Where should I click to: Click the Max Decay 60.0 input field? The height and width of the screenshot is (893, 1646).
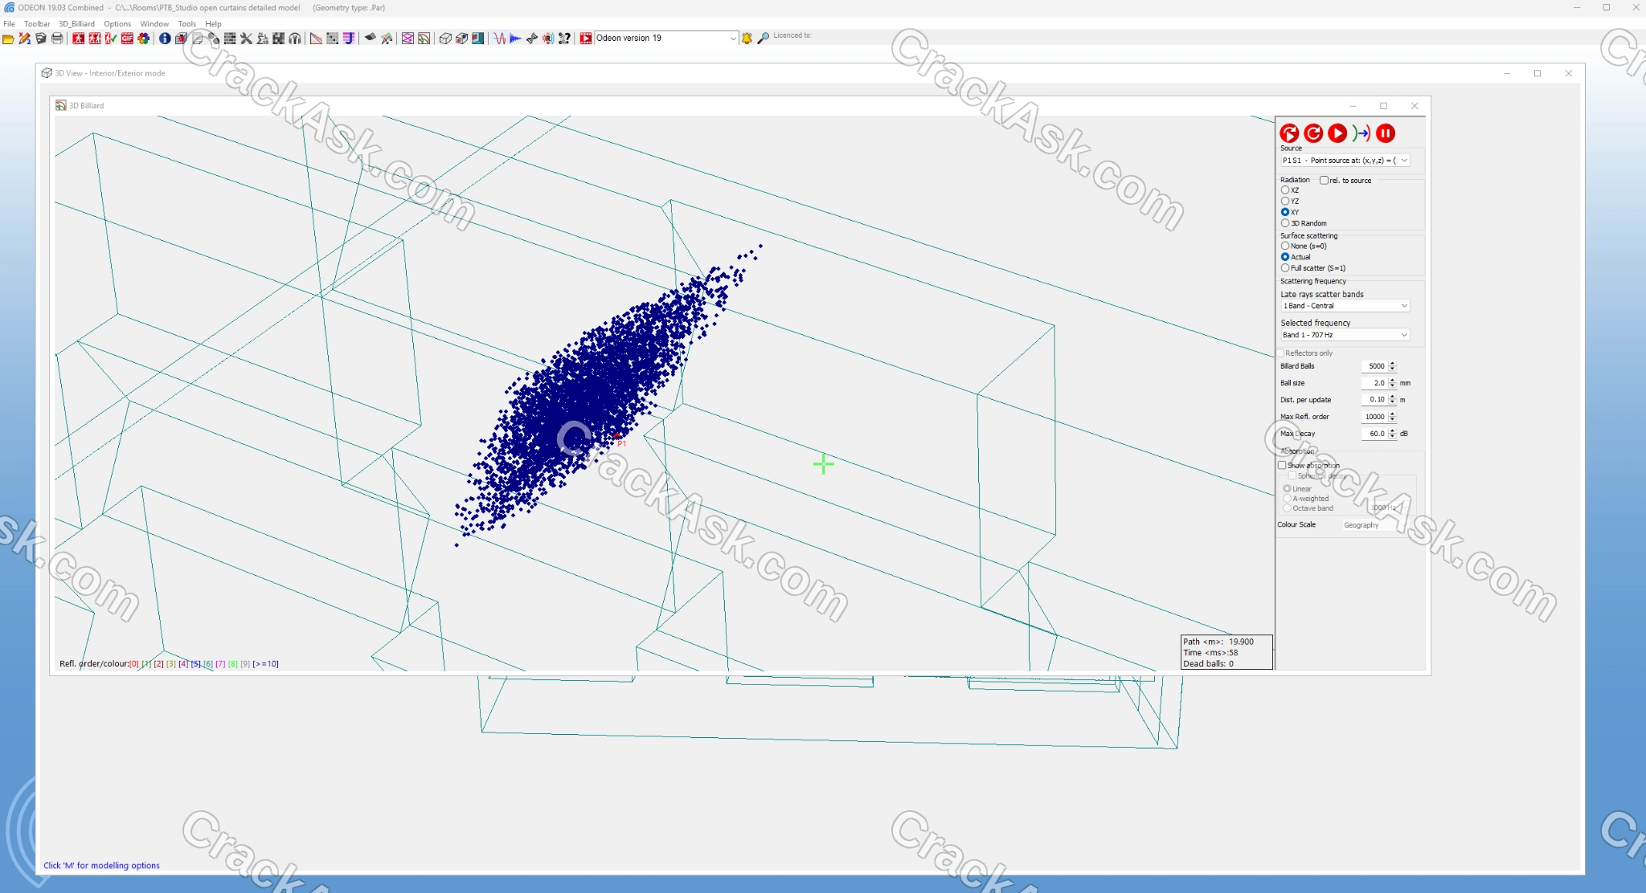coord(1374,434)
